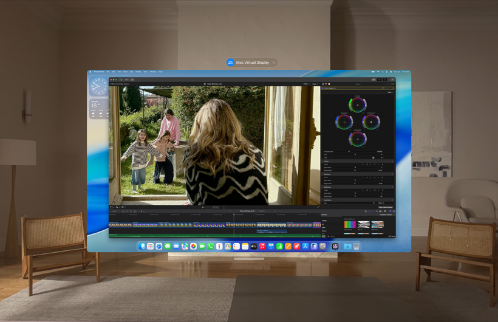The image size is (498, 322).
Task: Open the color wheels View popup
Action: pos(389,92)
